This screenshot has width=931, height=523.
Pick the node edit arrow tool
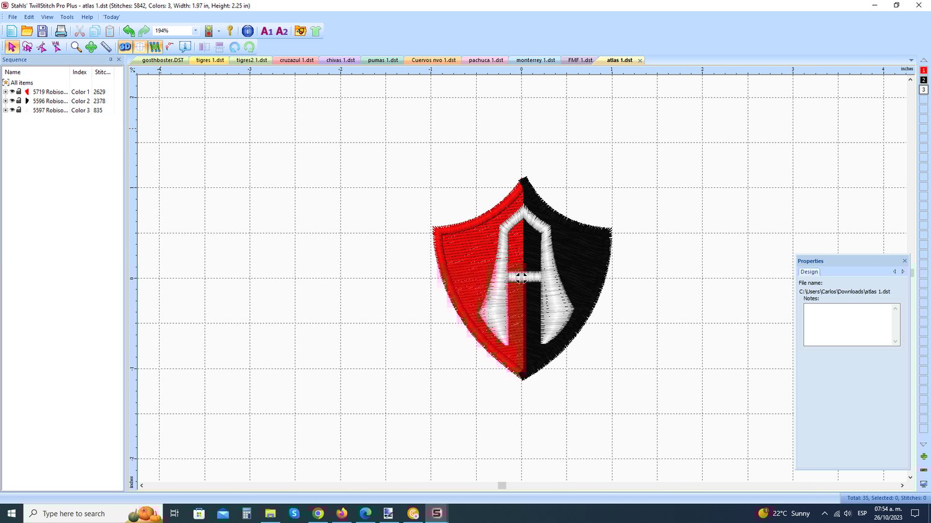click(x=42, y=47)
